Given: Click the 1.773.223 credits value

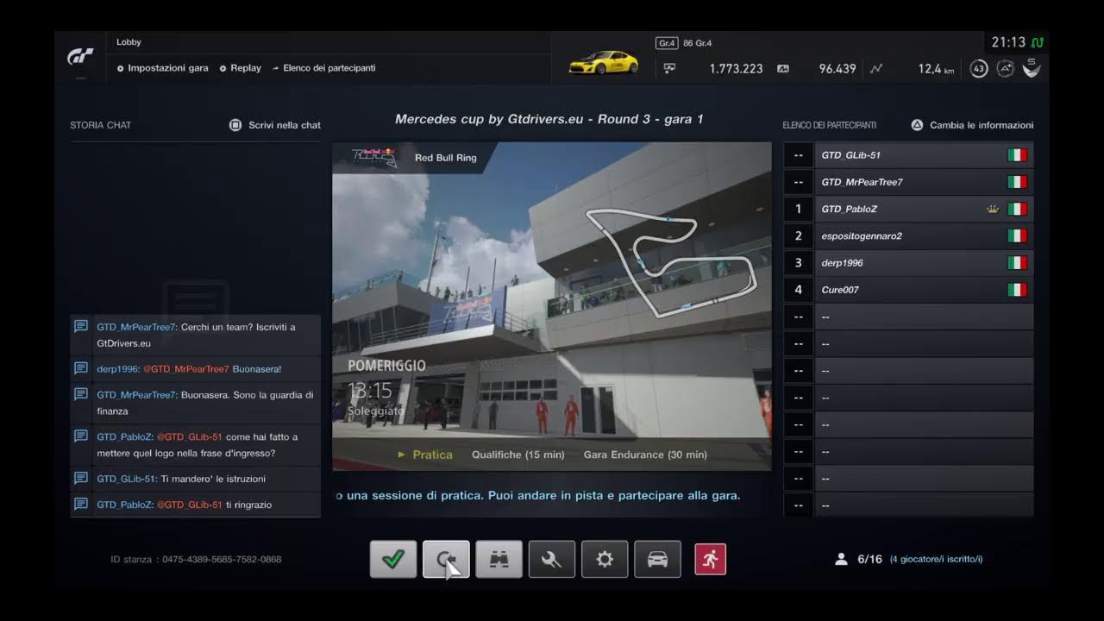Looking at the screenshot, I should click(x=736, y=69).
